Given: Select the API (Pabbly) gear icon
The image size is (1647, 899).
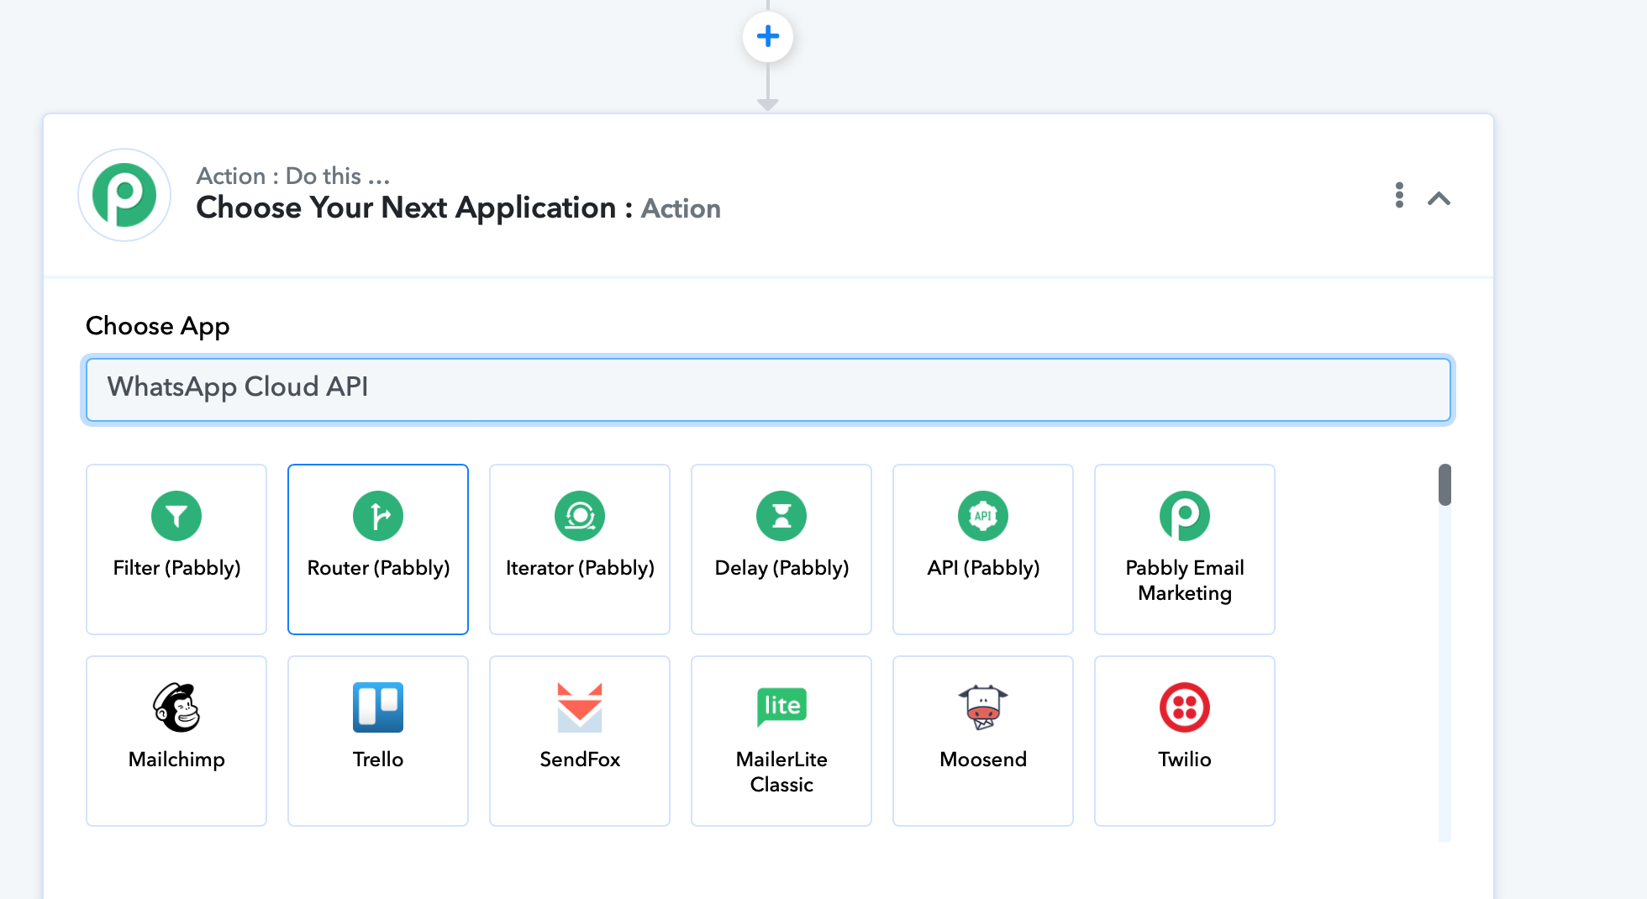Looking at the screenshot, I should tap(983, 516).
